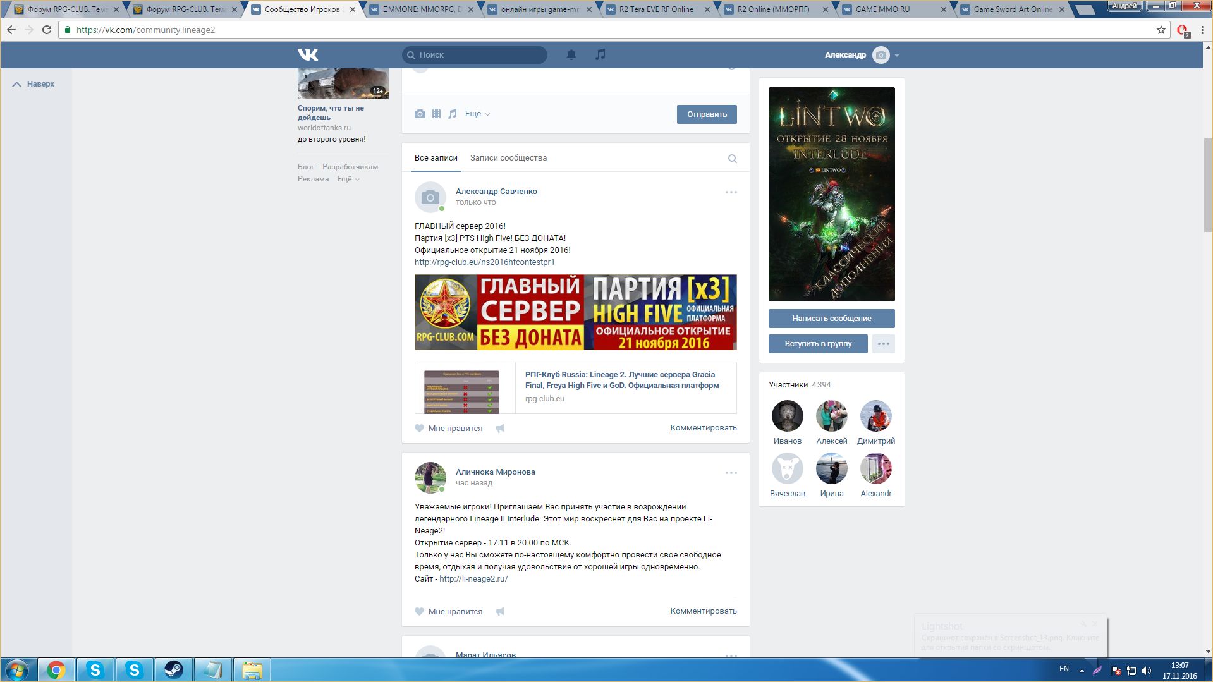Open notifications bell in VK header

pyautogui.click(x=571, y=55)
